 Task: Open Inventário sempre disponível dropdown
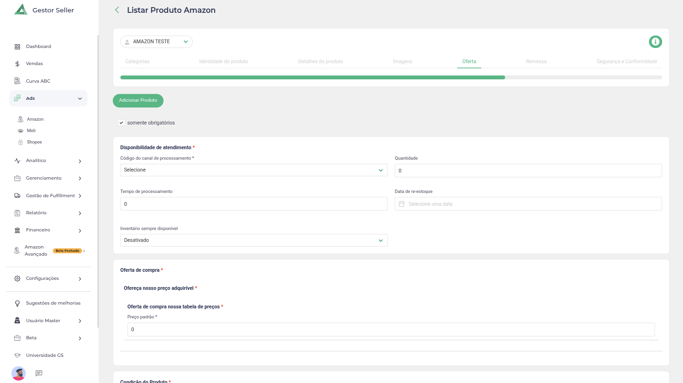point(254,240)
